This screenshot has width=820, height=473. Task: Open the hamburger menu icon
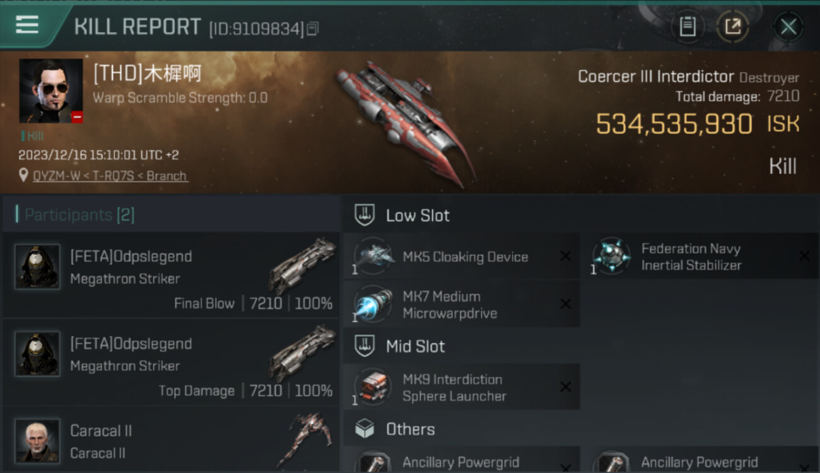click(27, 25)
